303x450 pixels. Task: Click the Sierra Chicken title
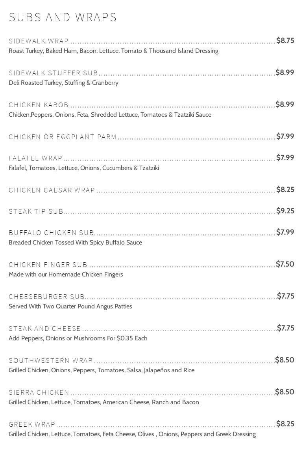[39, 392]
